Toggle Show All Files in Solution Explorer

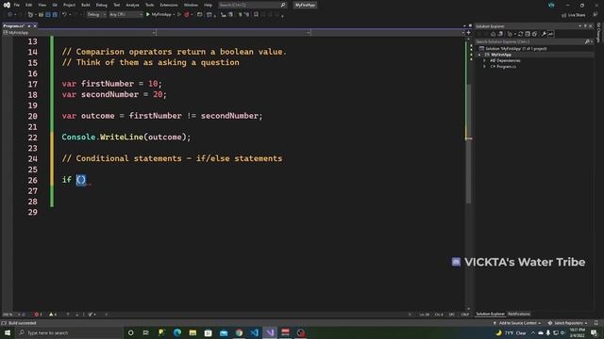click(534, 34)
